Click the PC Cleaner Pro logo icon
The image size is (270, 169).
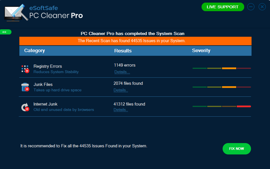[x=16, y=13]
